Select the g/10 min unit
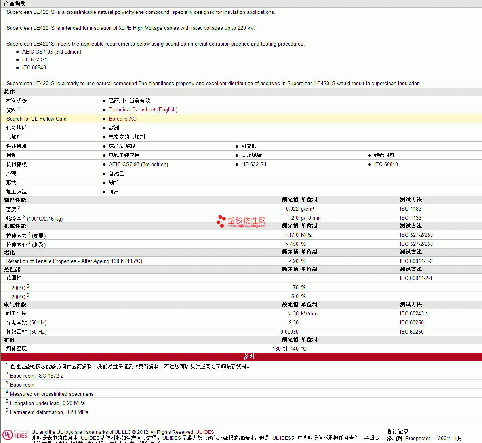 click(311, 218)
